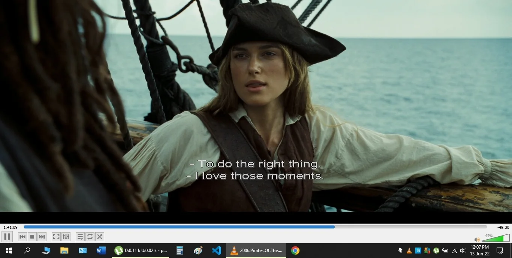
Task: Open the fingerprint tray icon
Action: pyautogui.click(x=418, y=251)
